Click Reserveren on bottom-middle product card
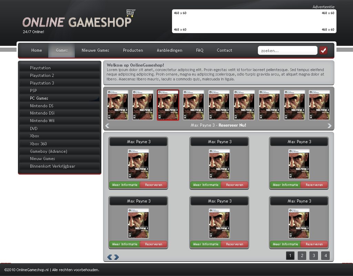The width and height of the screenshot is (353, 276). pyautogui.click(x=234, y=244)
